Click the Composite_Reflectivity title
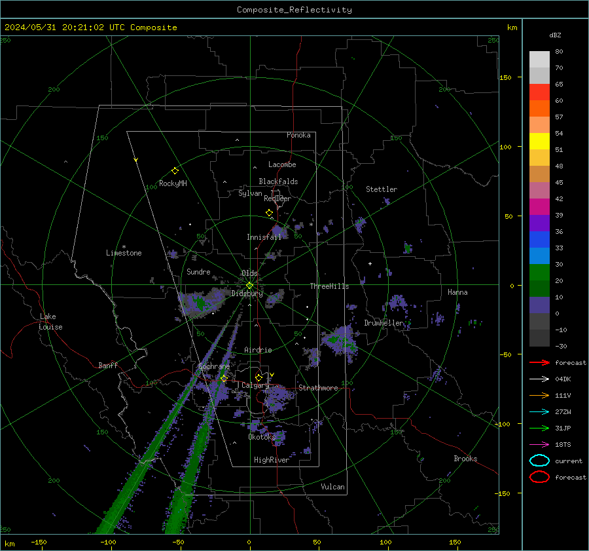This screenshot has width=589, height=551. [294, 10]
